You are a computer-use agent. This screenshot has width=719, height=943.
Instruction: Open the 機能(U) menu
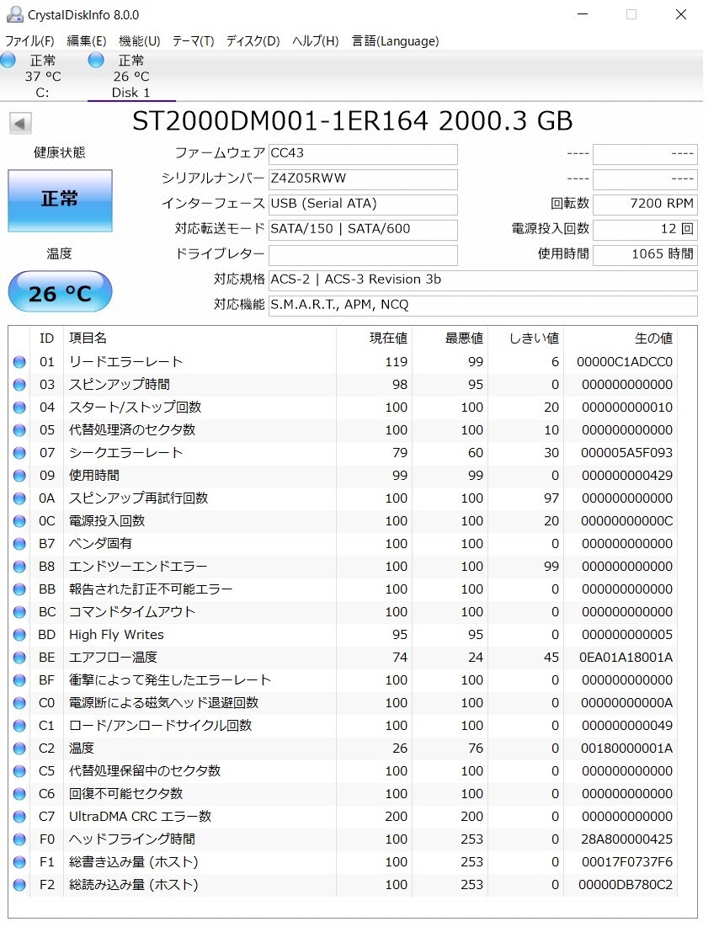point(140,41)
